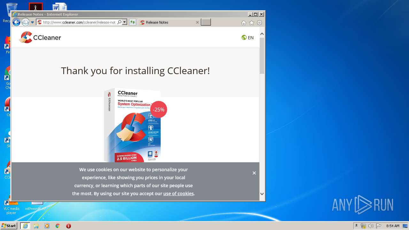Click the Home icon in Internet Explorer

coord(244,23)
